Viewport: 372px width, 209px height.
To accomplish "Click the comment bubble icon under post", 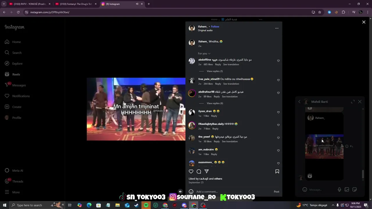I will [199, 172].
